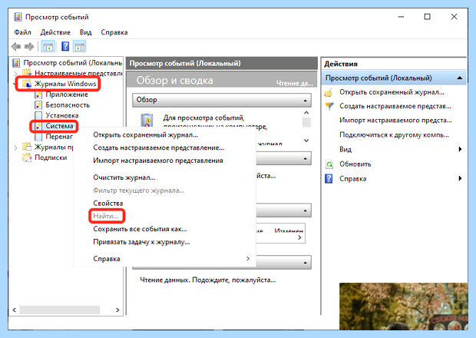Expand the Настраиваемые представления tree node
Screen dimensions: 476x338
tap(16, 74)
